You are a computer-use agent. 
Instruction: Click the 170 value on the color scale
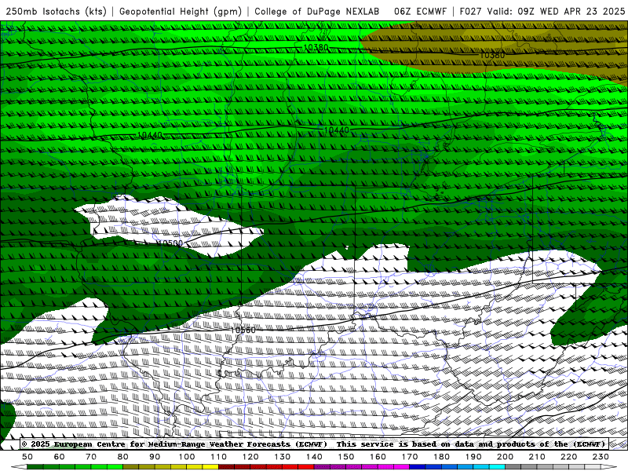coord(409,457)
